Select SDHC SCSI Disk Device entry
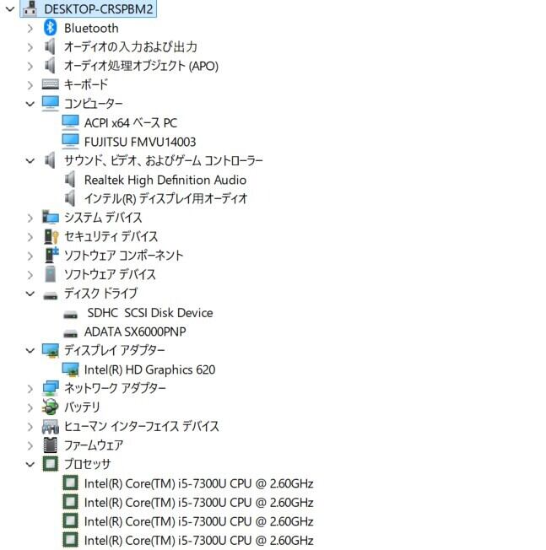The height and width of the screenshot is (550, 546). (x=150, y=312)
